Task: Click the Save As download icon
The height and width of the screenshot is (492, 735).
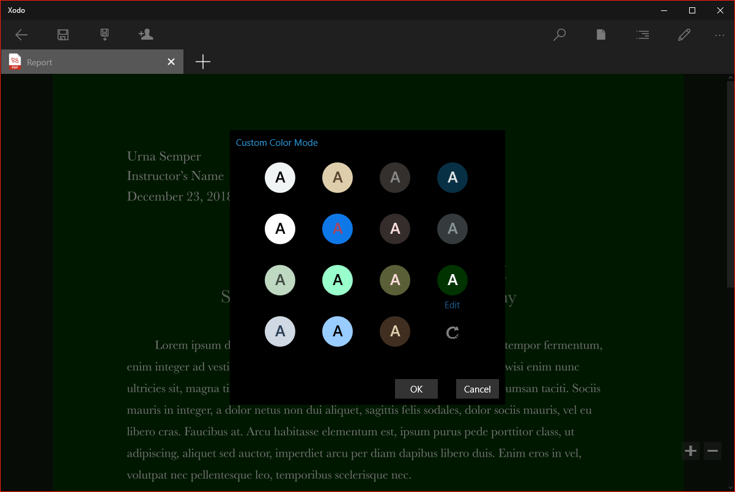Action: point(105,35)
